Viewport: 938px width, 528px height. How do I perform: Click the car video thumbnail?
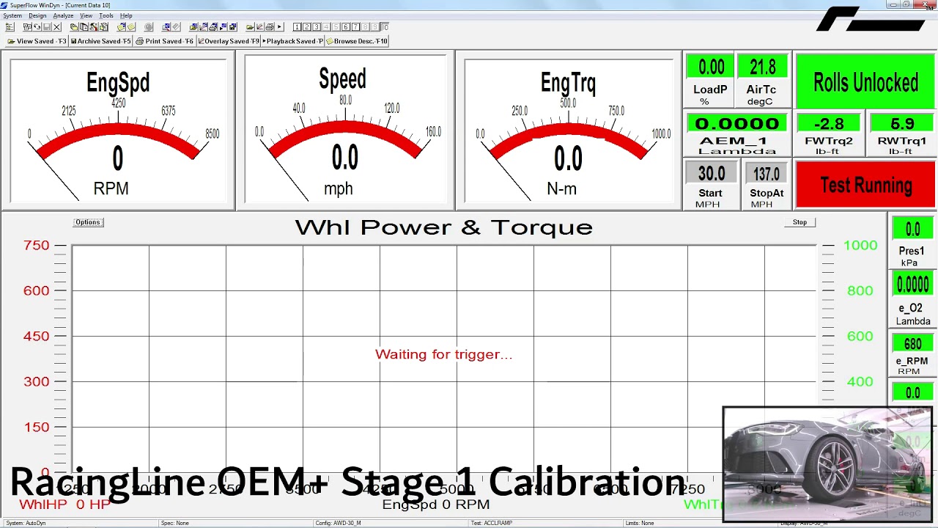tap(827, 465)
